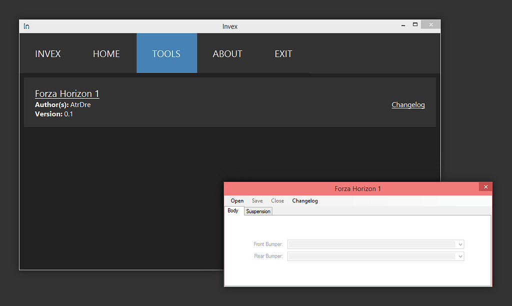The image size is (512, 306).
Task: Open Changelog from Forza Horizon menu bar
Action: pyautogui.click(x=305, y=201)
